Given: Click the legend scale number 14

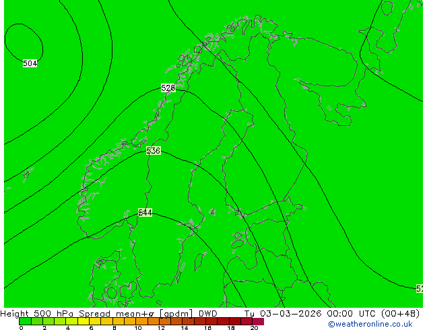Looking at the screenshot, I should click(x=185, y=328).
